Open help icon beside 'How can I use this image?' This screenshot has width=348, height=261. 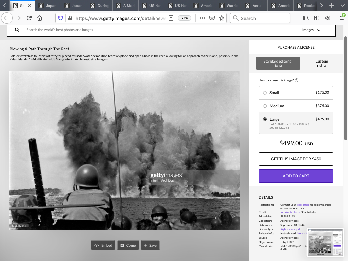coord(297,80)
